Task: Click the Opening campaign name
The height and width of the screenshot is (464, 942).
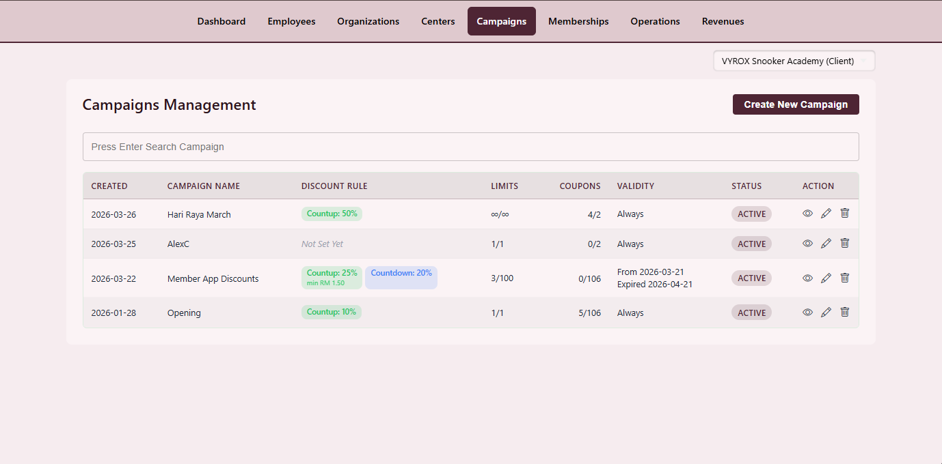Action: point(184,313)
